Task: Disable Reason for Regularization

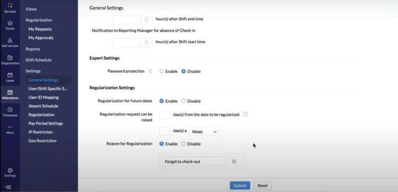Action: (184, 144)
